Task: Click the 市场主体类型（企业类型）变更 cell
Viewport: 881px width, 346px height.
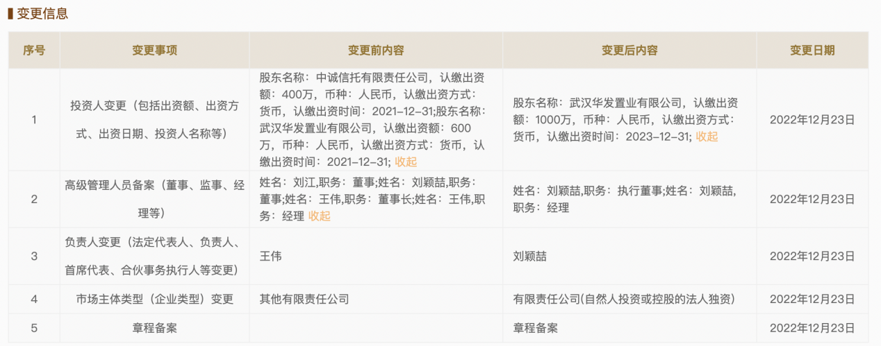Action: click(155, 299)
